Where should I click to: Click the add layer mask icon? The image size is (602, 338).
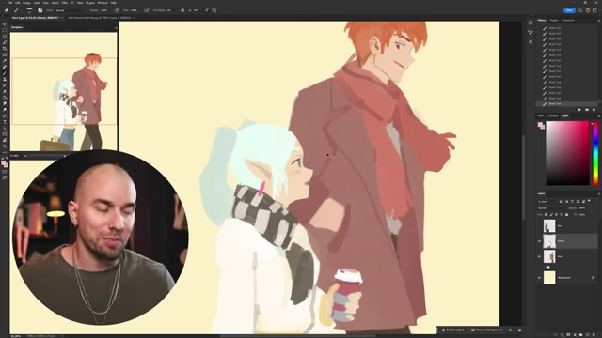(568, 335)
